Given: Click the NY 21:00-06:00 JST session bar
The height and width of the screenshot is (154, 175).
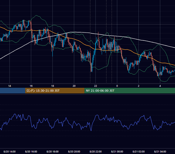Looking at the screenshot, I should (129, 91).
